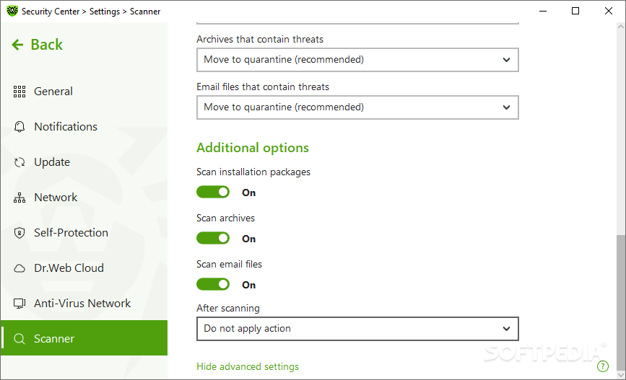
Task: Select Anti-Virus Network in sidebar
Action: (84, 304)
